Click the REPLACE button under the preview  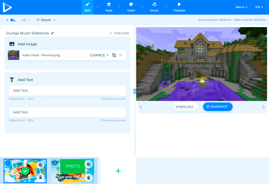coord(185,107)
